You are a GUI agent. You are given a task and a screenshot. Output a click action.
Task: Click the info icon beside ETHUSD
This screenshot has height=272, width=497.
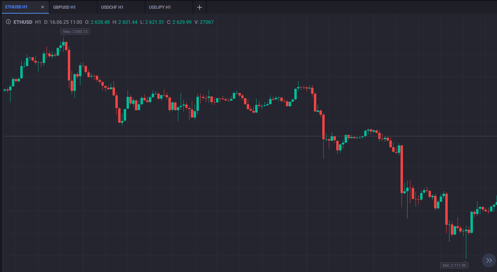click(8, 22)
